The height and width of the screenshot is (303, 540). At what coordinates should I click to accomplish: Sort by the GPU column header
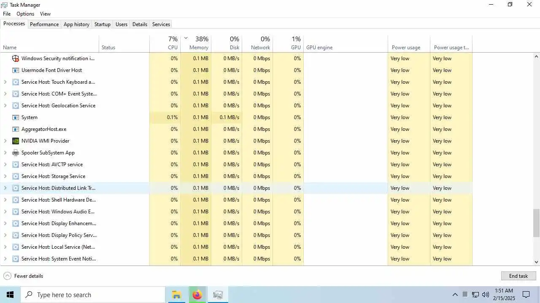[288, 43]
